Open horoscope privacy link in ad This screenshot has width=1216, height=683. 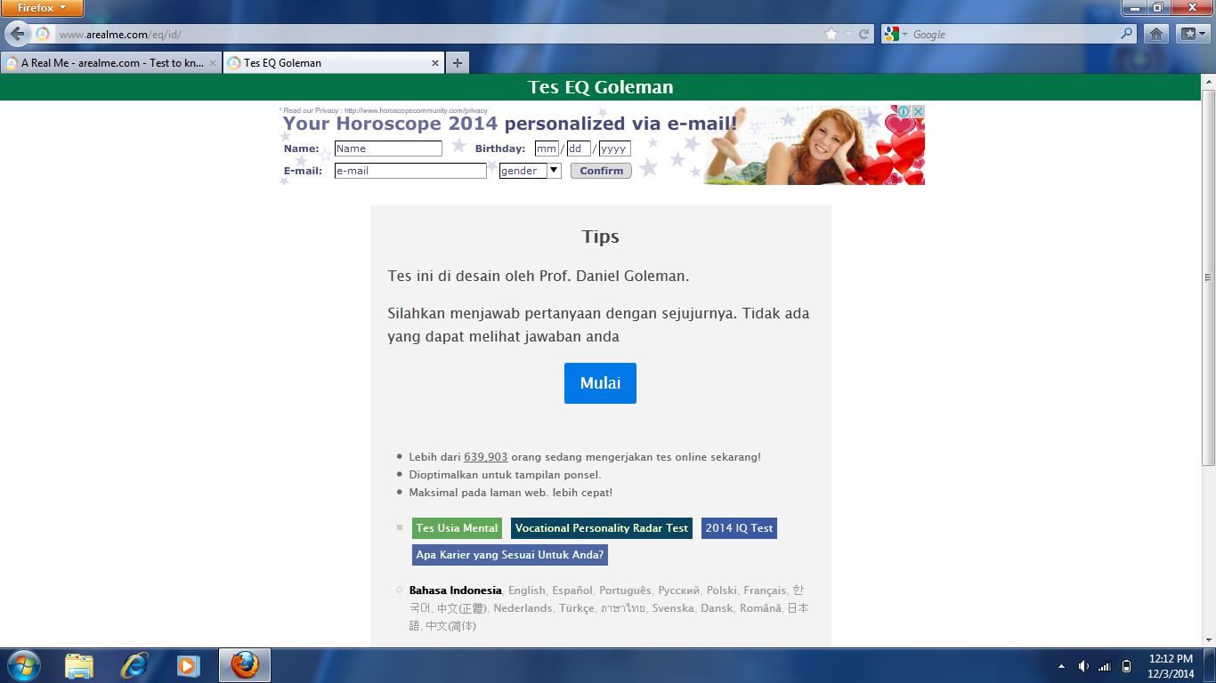(416, 110)
